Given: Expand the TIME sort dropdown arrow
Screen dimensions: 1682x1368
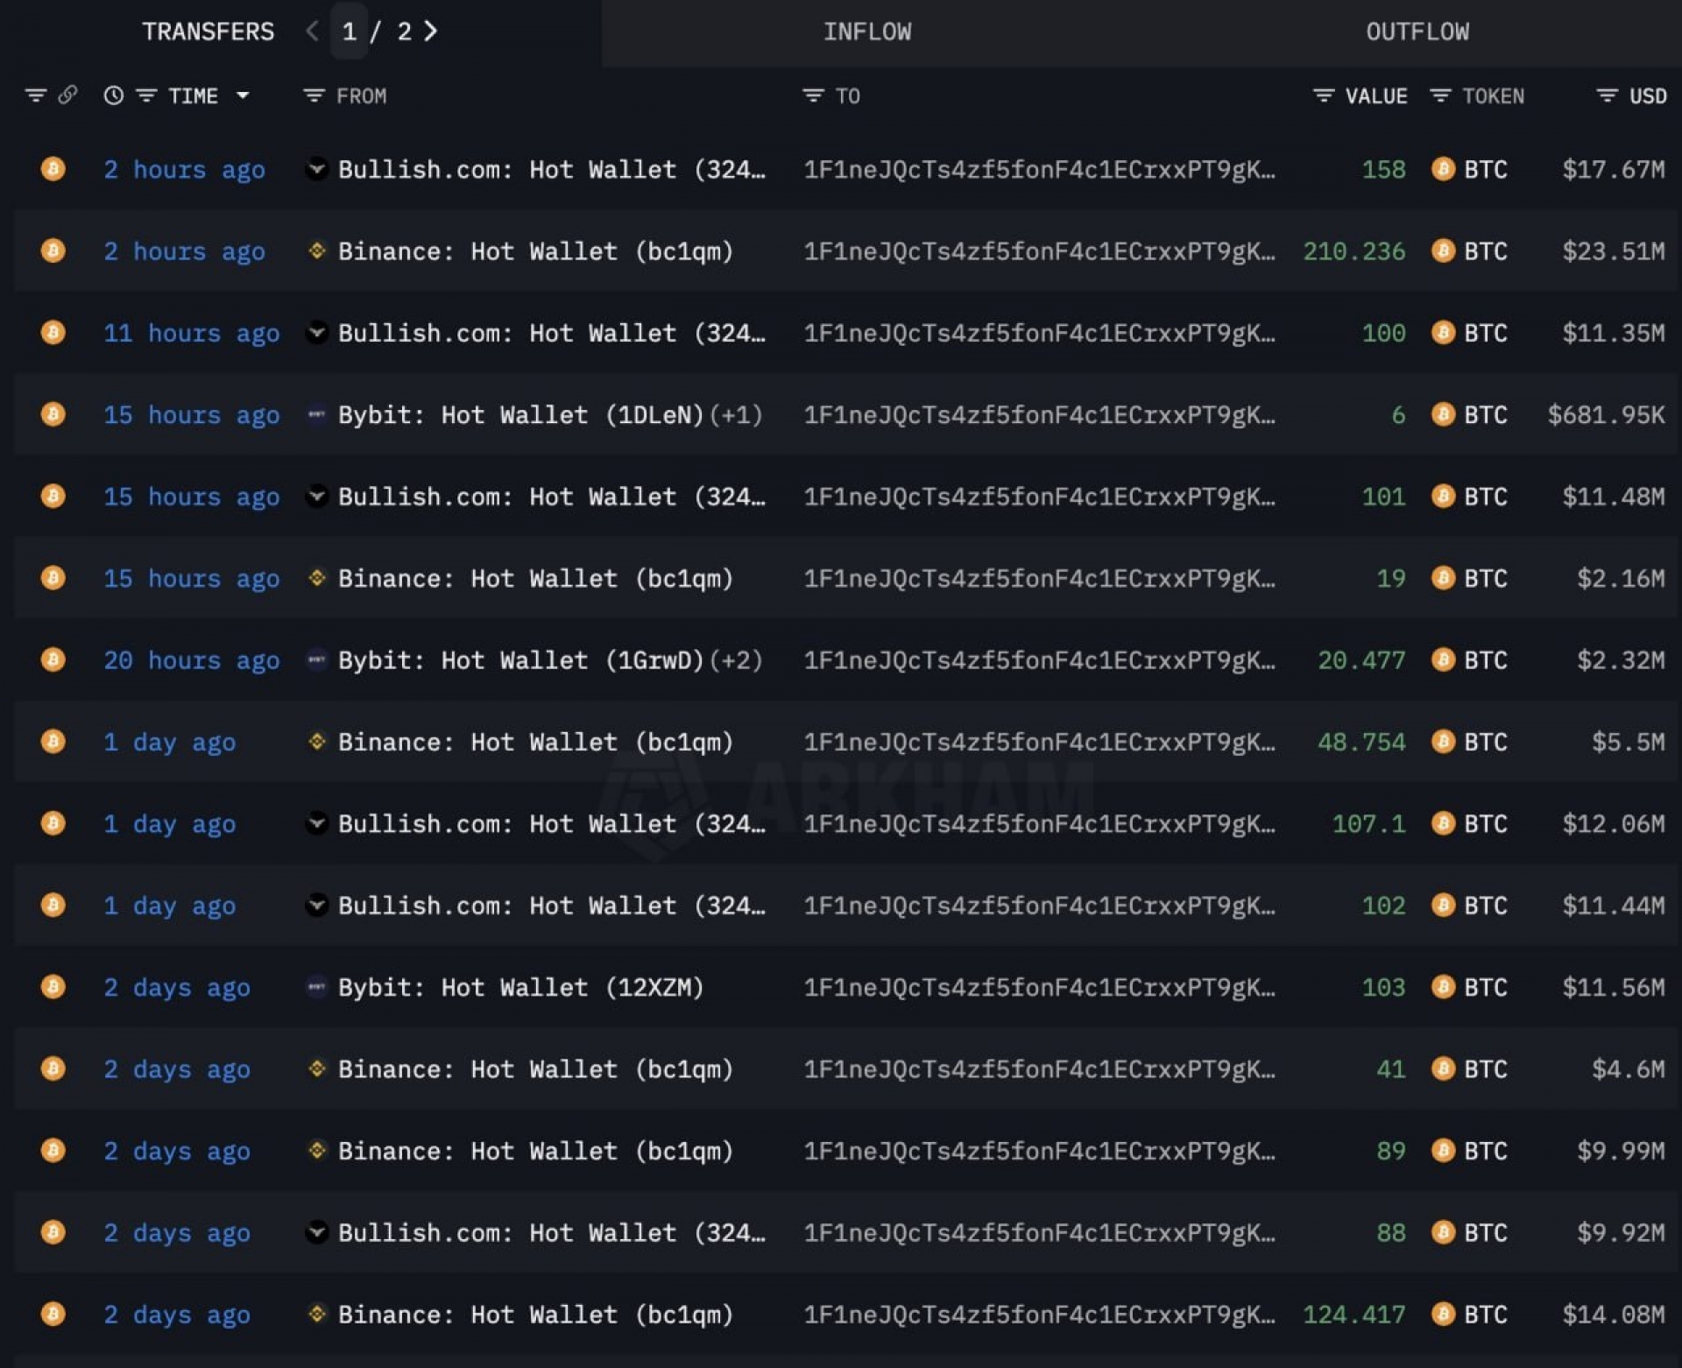Looking at the screenshot, I should 243,95.
